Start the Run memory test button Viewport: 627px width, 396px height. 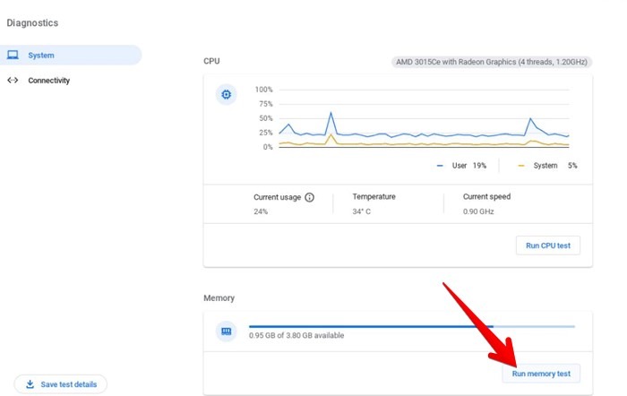(541, 374)
